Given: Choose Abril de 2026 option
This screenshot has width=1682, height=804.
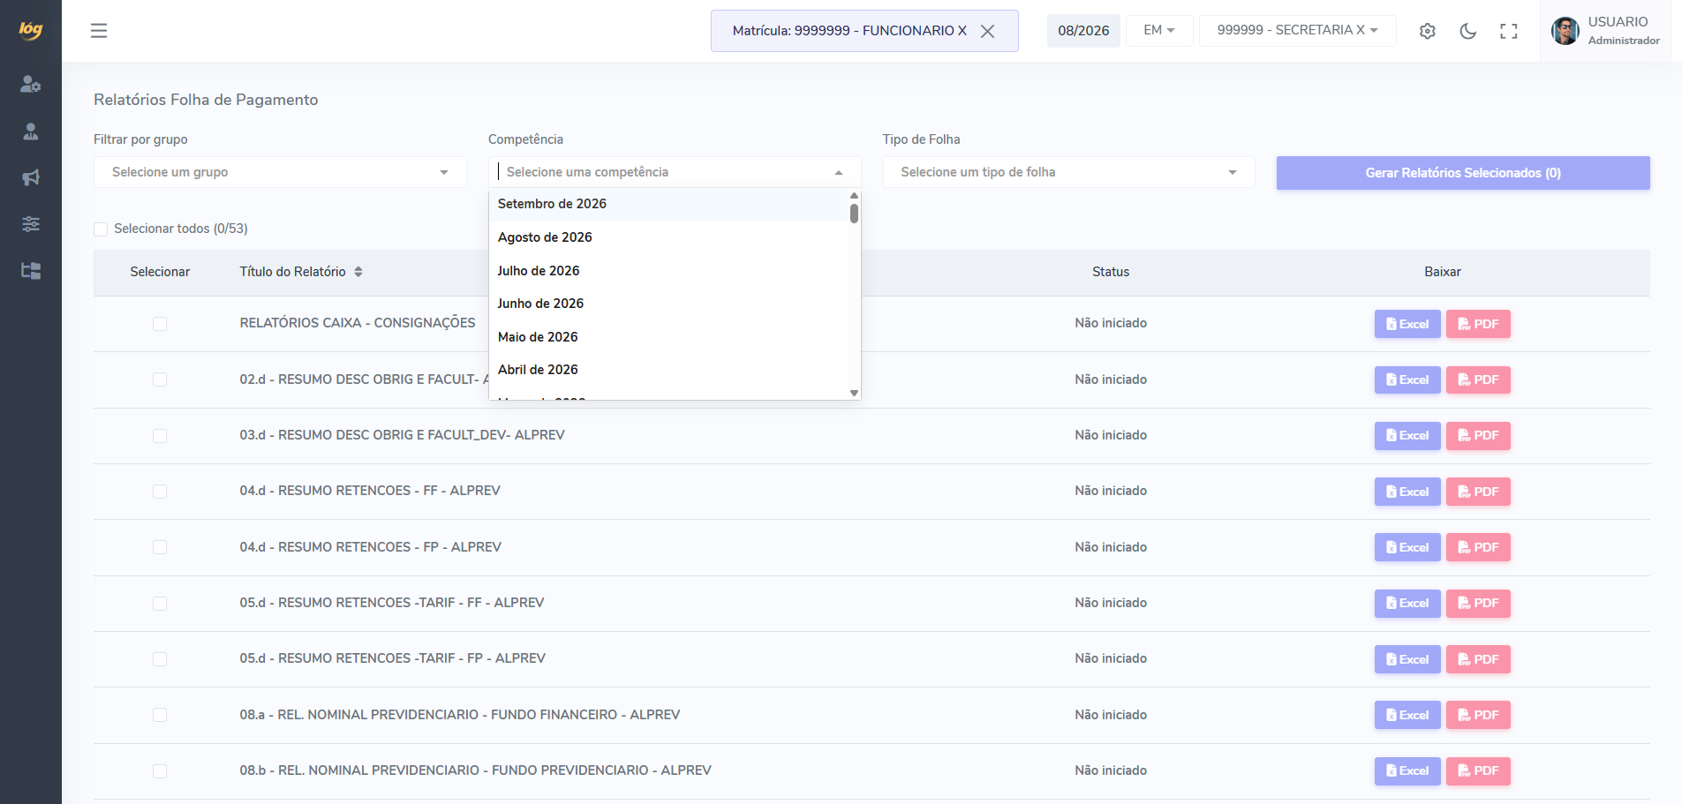Looking at the screenshot, I should [668, 370].
